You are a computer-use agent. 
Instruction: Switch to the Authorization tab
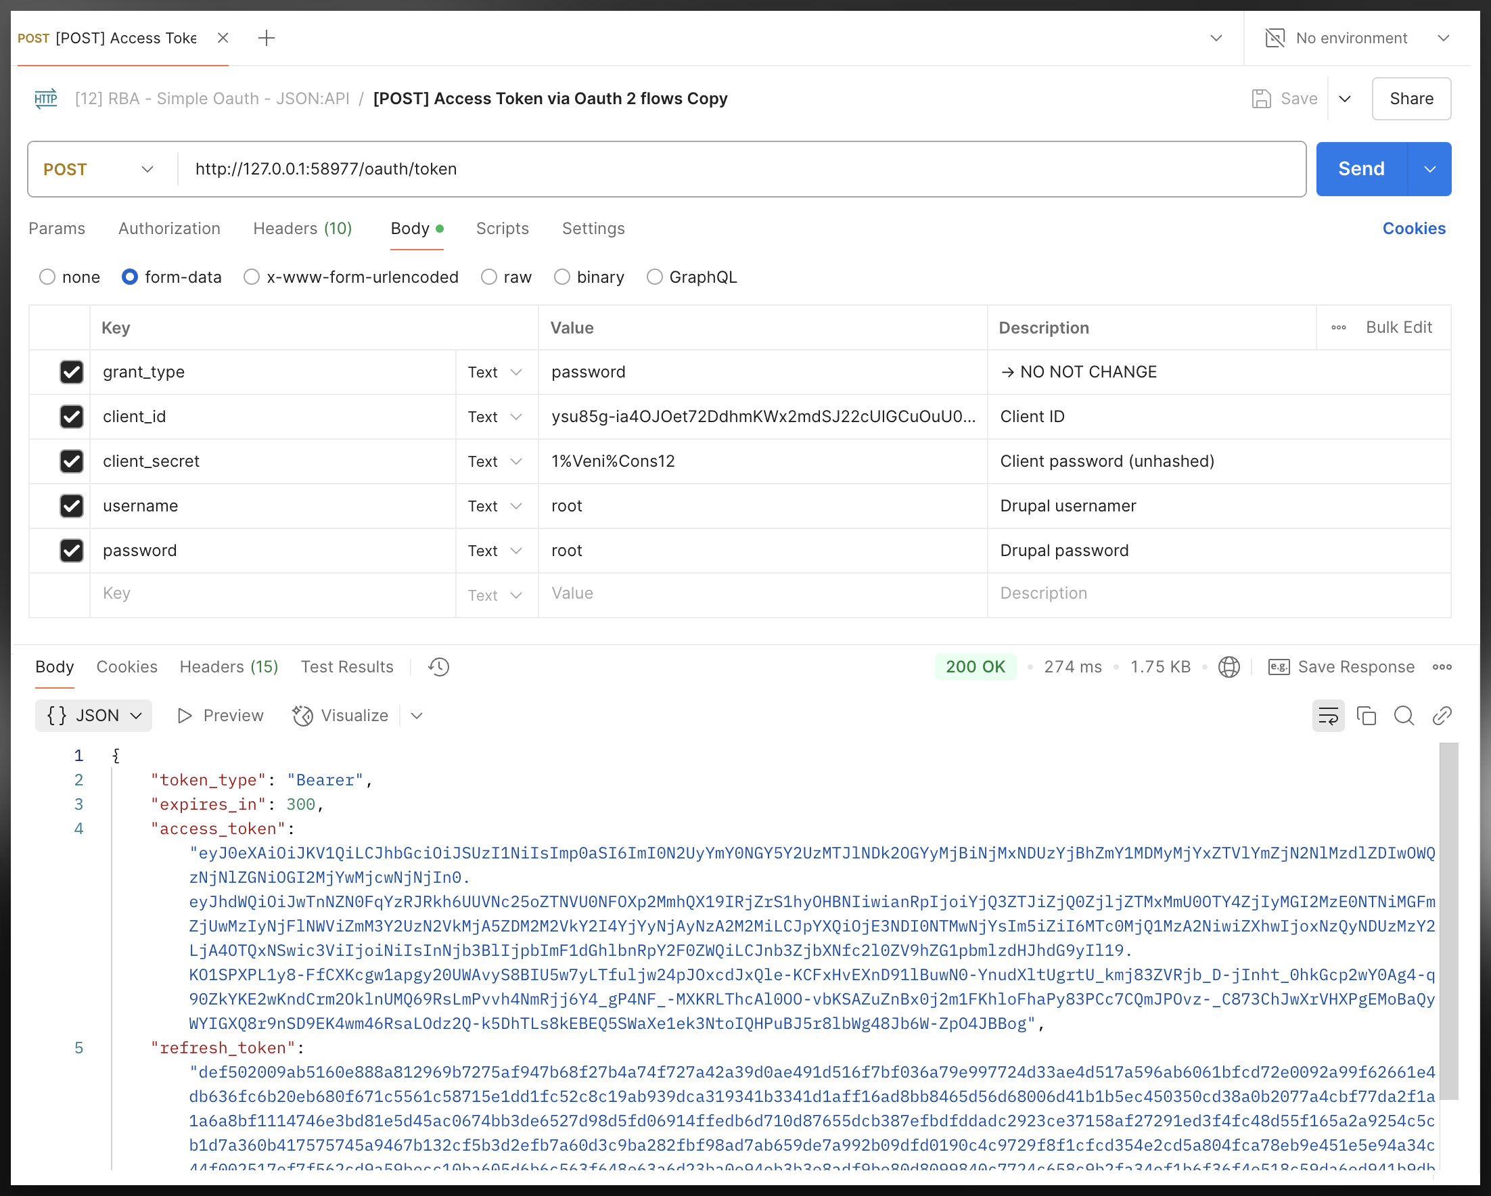tap(168, 228)
